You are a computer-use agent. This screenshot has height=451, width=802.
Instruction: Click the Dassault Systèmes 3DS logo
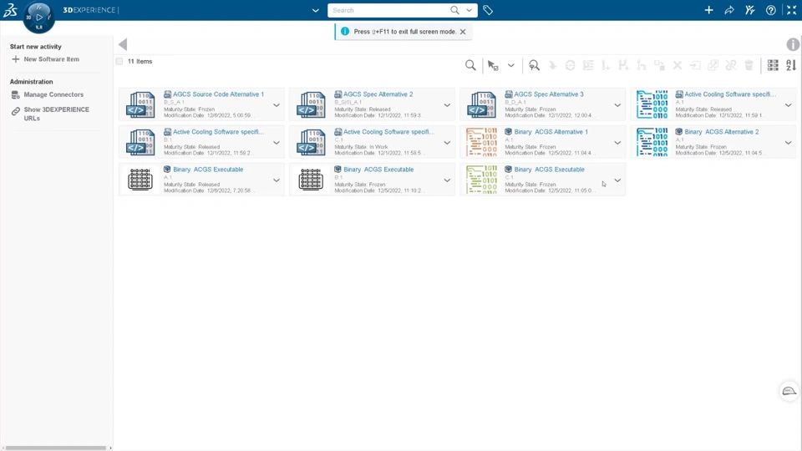(10, 10)
